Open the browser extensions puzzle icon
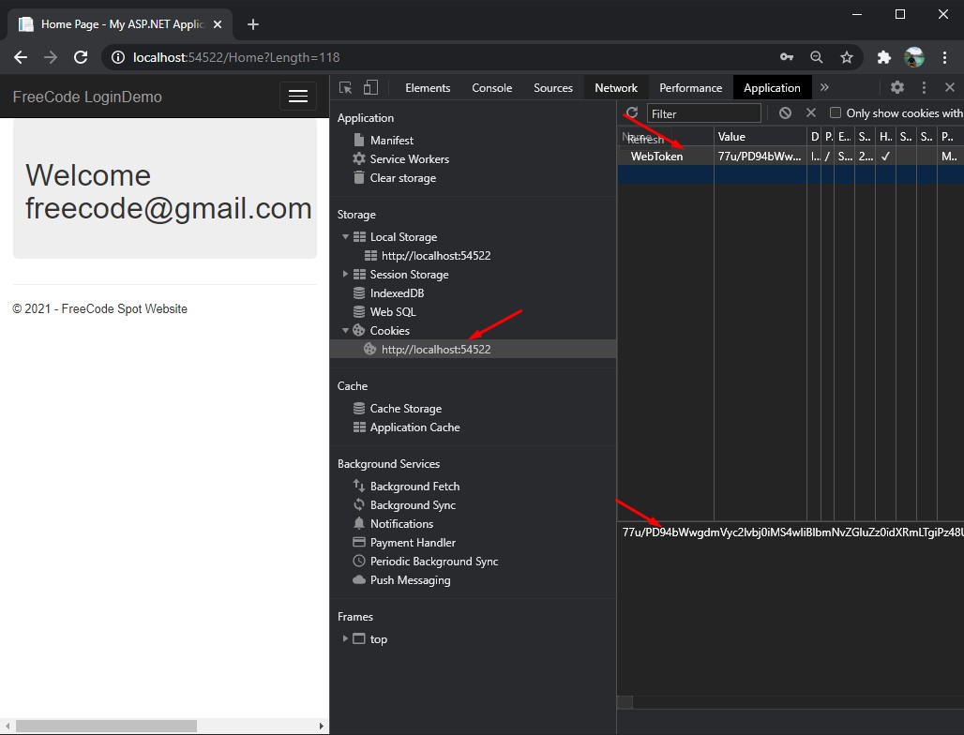Image resolution: width=964 pixels, height=735 pixels. coord(883,57)
